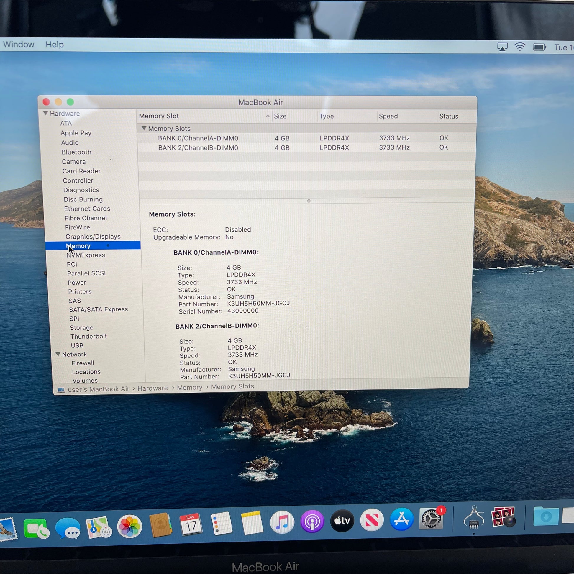Select Camera in the sidebar
Screen dimensions: 574x574
pyautogui.click(x=74, y=162)
